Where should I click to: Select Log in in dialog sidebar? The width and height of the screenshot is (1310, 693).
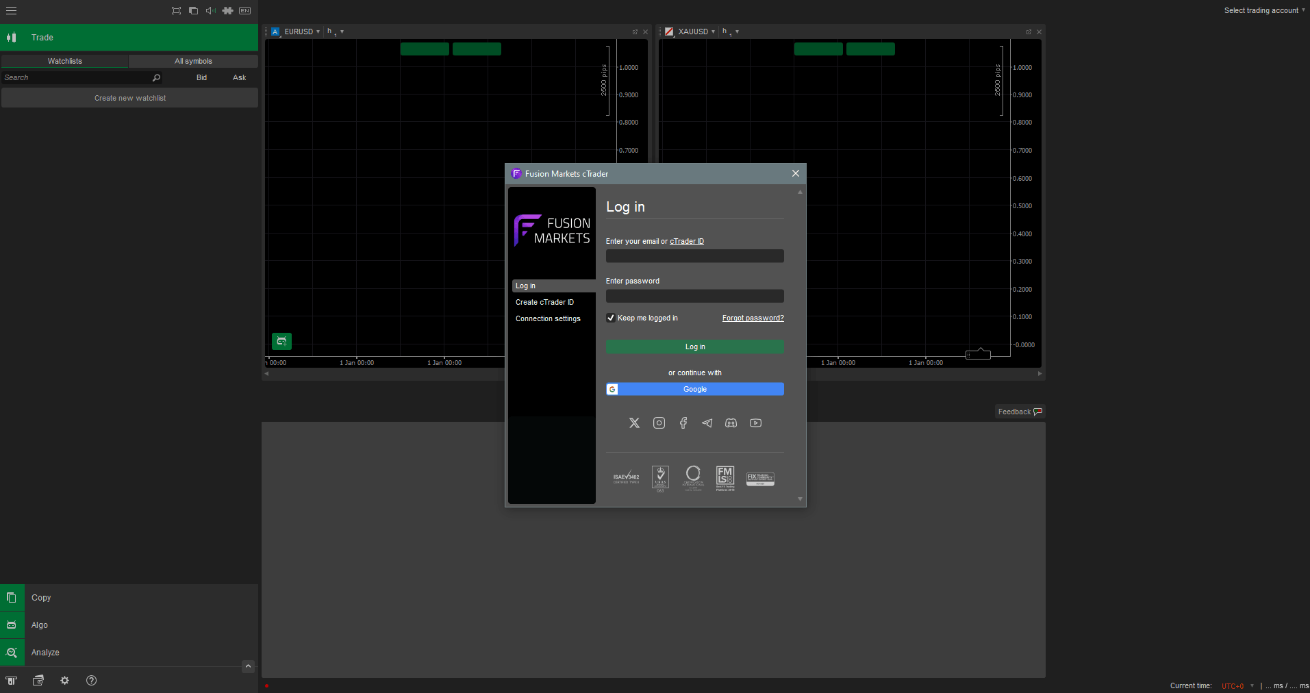point(553,286)
